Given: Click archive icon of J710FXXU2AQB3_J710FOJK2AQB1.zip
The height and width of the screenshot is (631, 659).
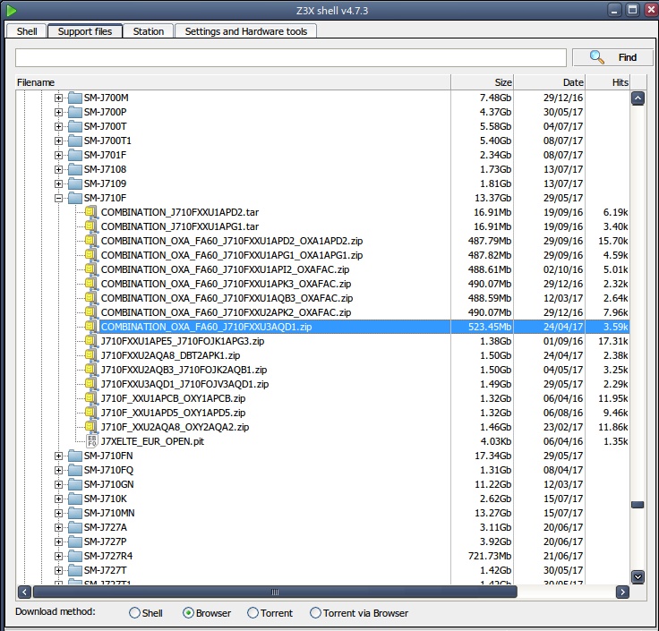Looking at the screenshot, I should tap(90, 370).
